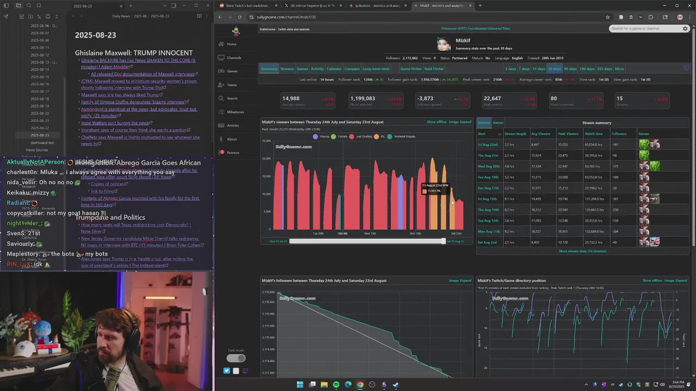Toggle Terminull Brigade legend in viewers chart
The height and width of the screenshot is (391, 696).
click(x=401, y=136)
